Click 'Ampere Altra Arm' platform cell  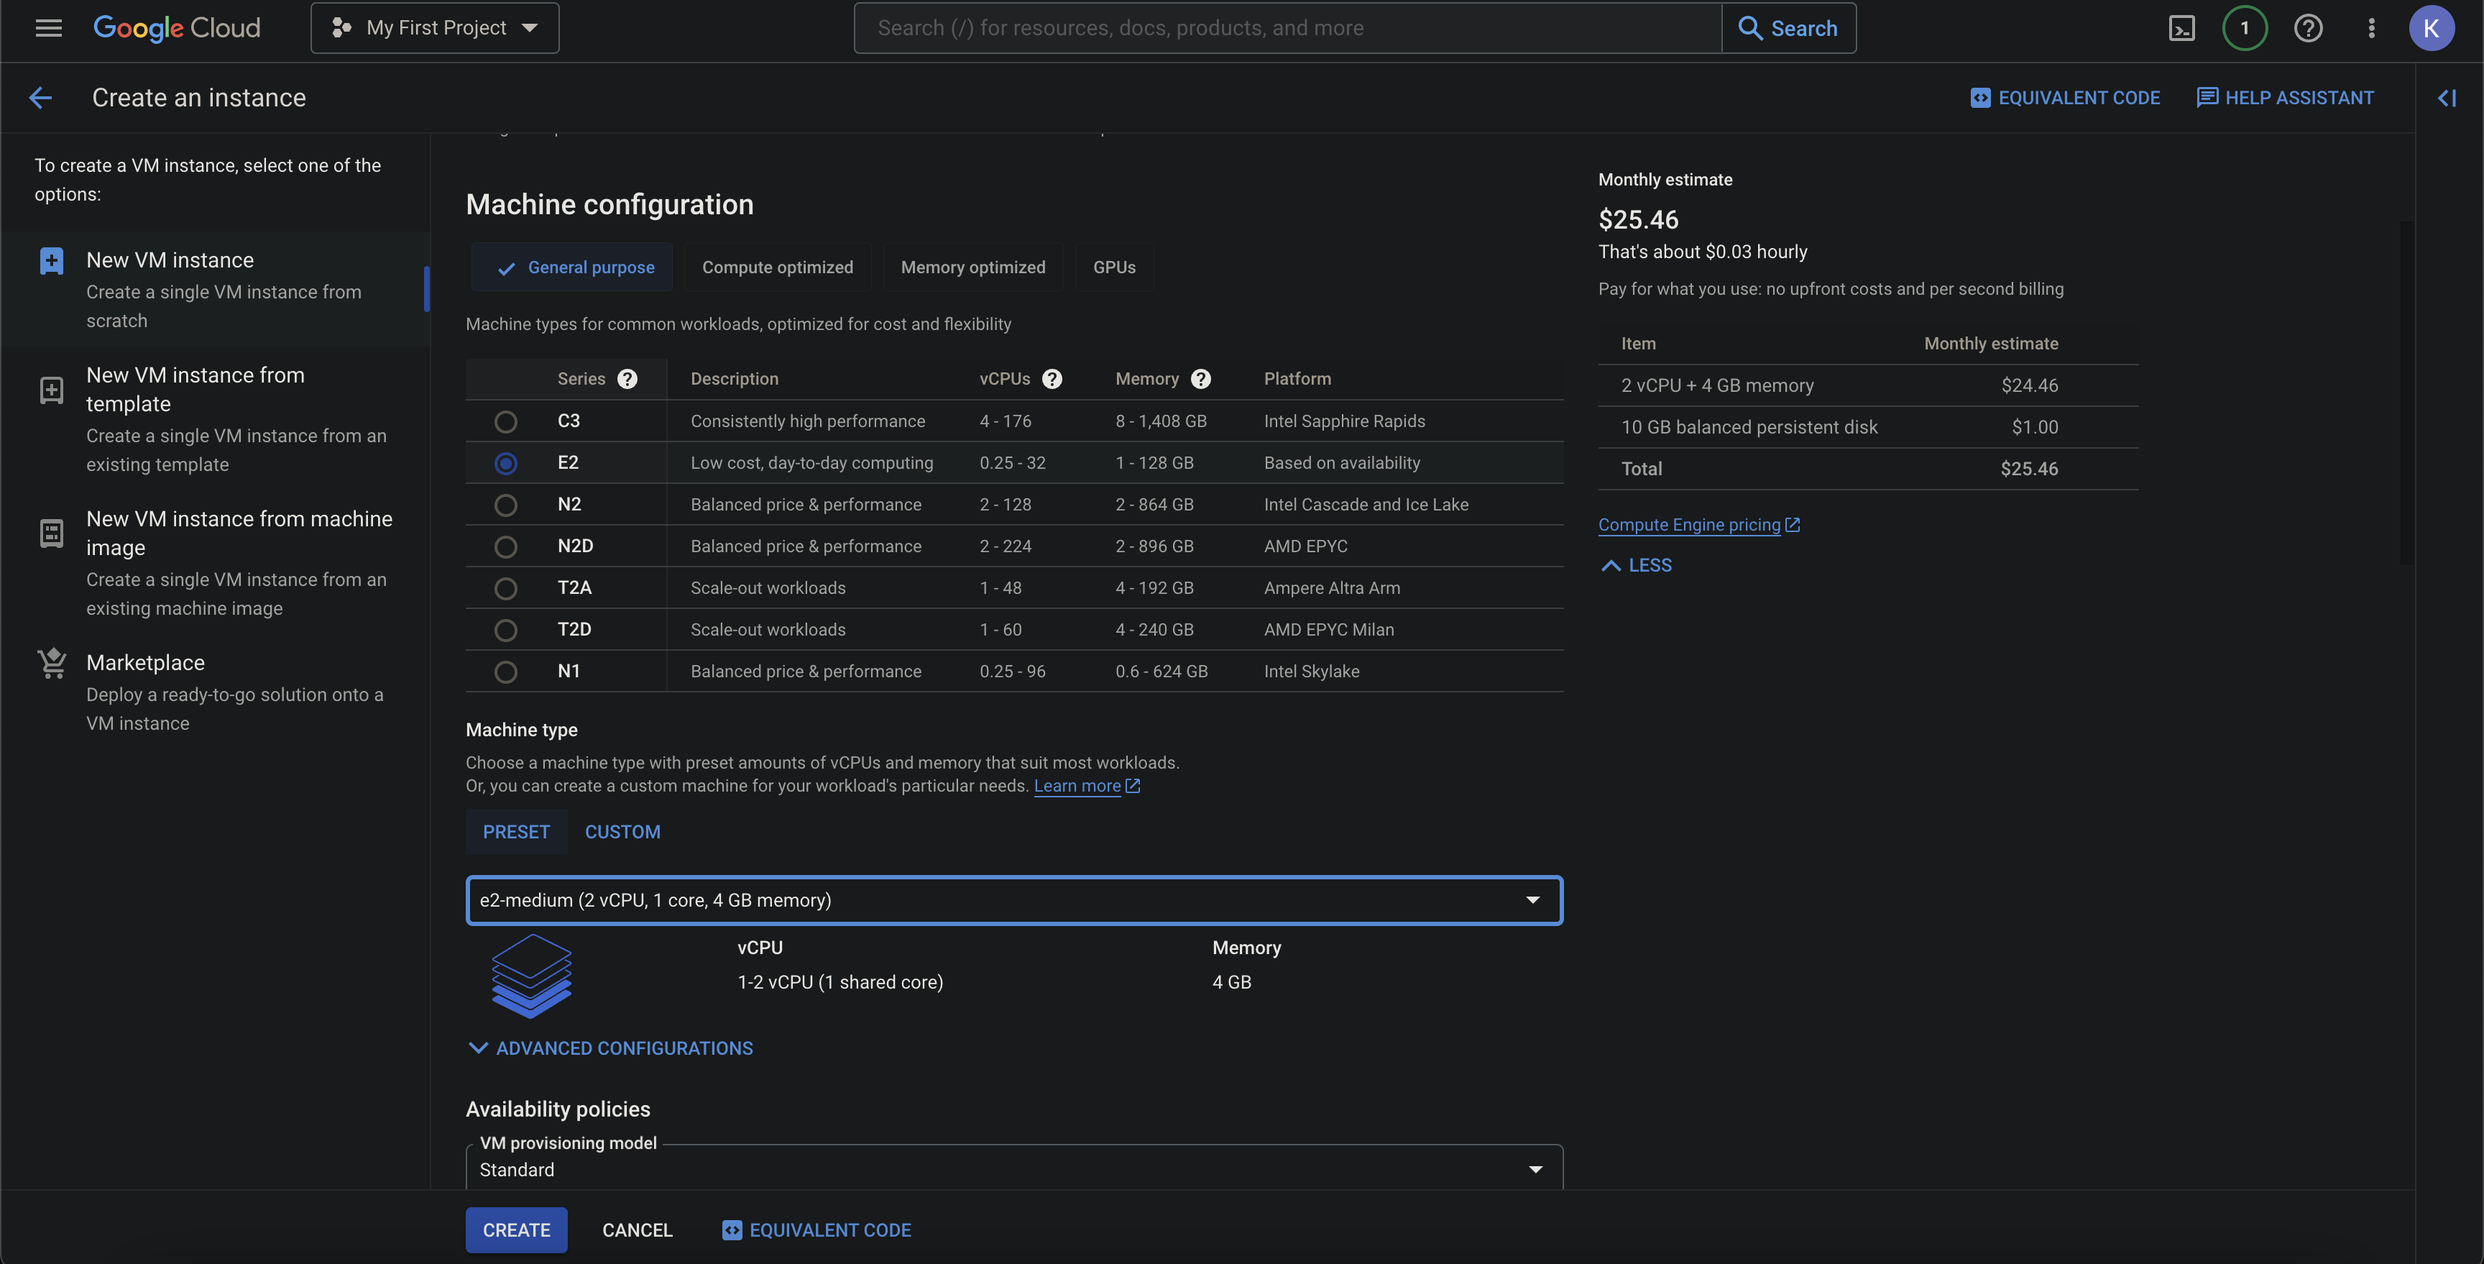click(1332, 589)
